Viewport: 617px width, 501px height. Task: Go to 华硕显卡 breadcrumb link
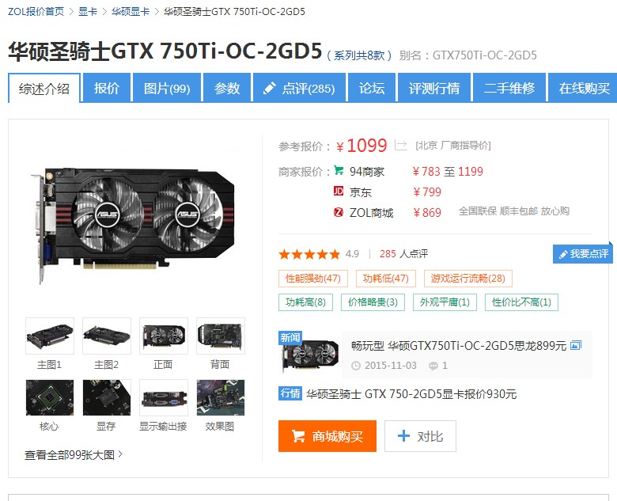coord(131,11)
